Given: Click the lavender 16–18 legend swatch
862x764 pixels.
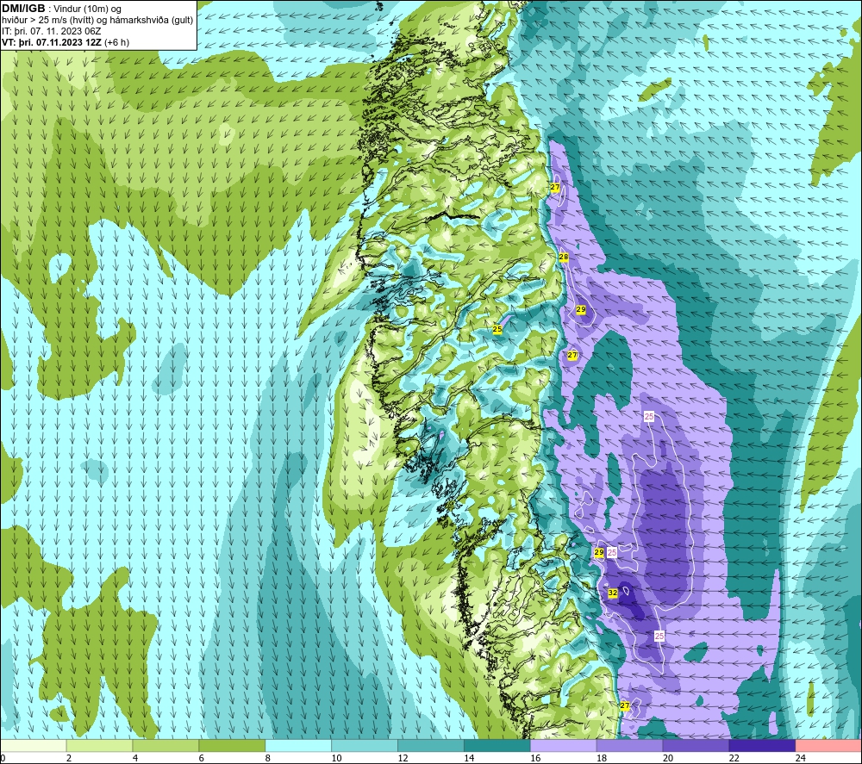Looking at the screenshot, I should click(564, 745).
